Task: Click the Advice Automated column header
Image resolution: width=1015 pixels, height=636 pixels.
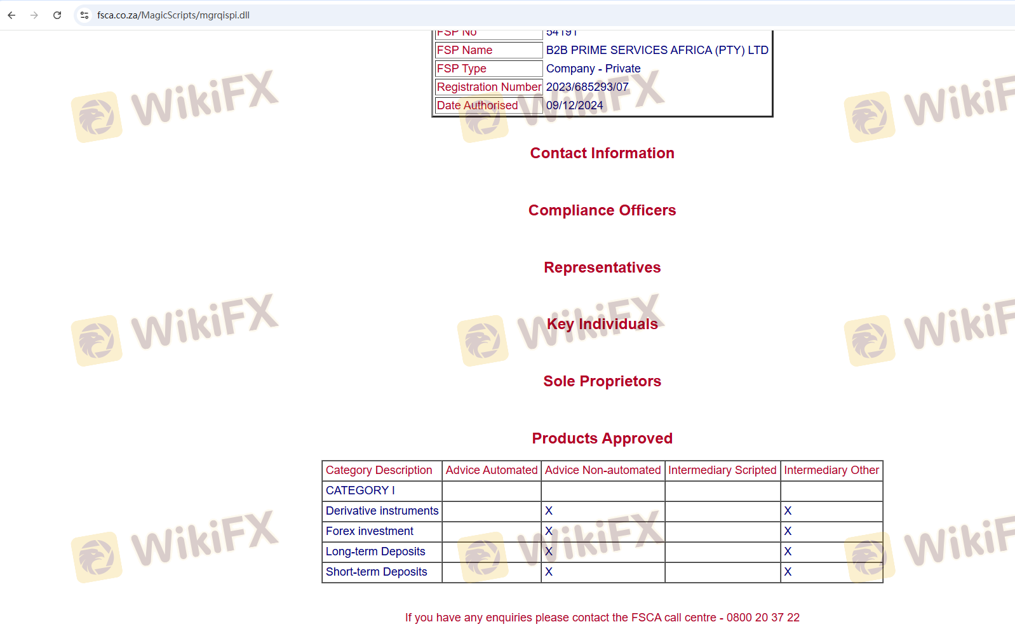Action: (x=492, y=470)
